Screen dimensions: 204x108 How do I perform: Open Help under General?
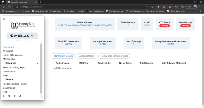5,92
